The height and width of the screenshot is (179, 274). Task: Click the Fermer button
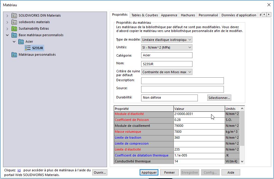point(169,172)
